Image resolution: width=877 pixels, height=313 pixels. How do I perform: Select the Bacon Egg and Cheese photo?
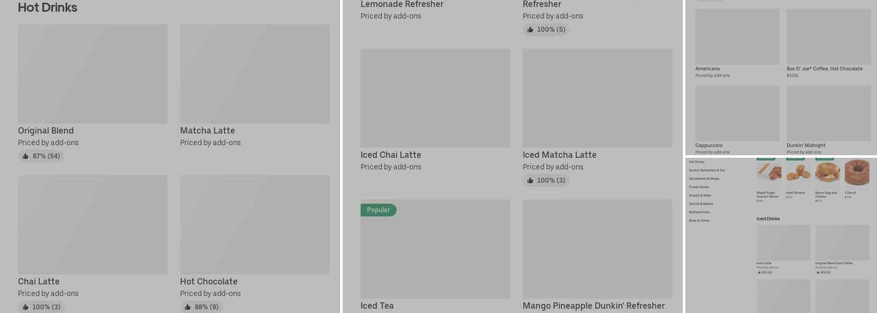point(828,172)
